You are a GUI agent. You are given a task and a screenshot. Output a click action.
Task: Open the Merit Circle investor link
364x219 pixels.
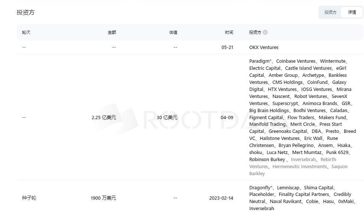click(302, 124)
